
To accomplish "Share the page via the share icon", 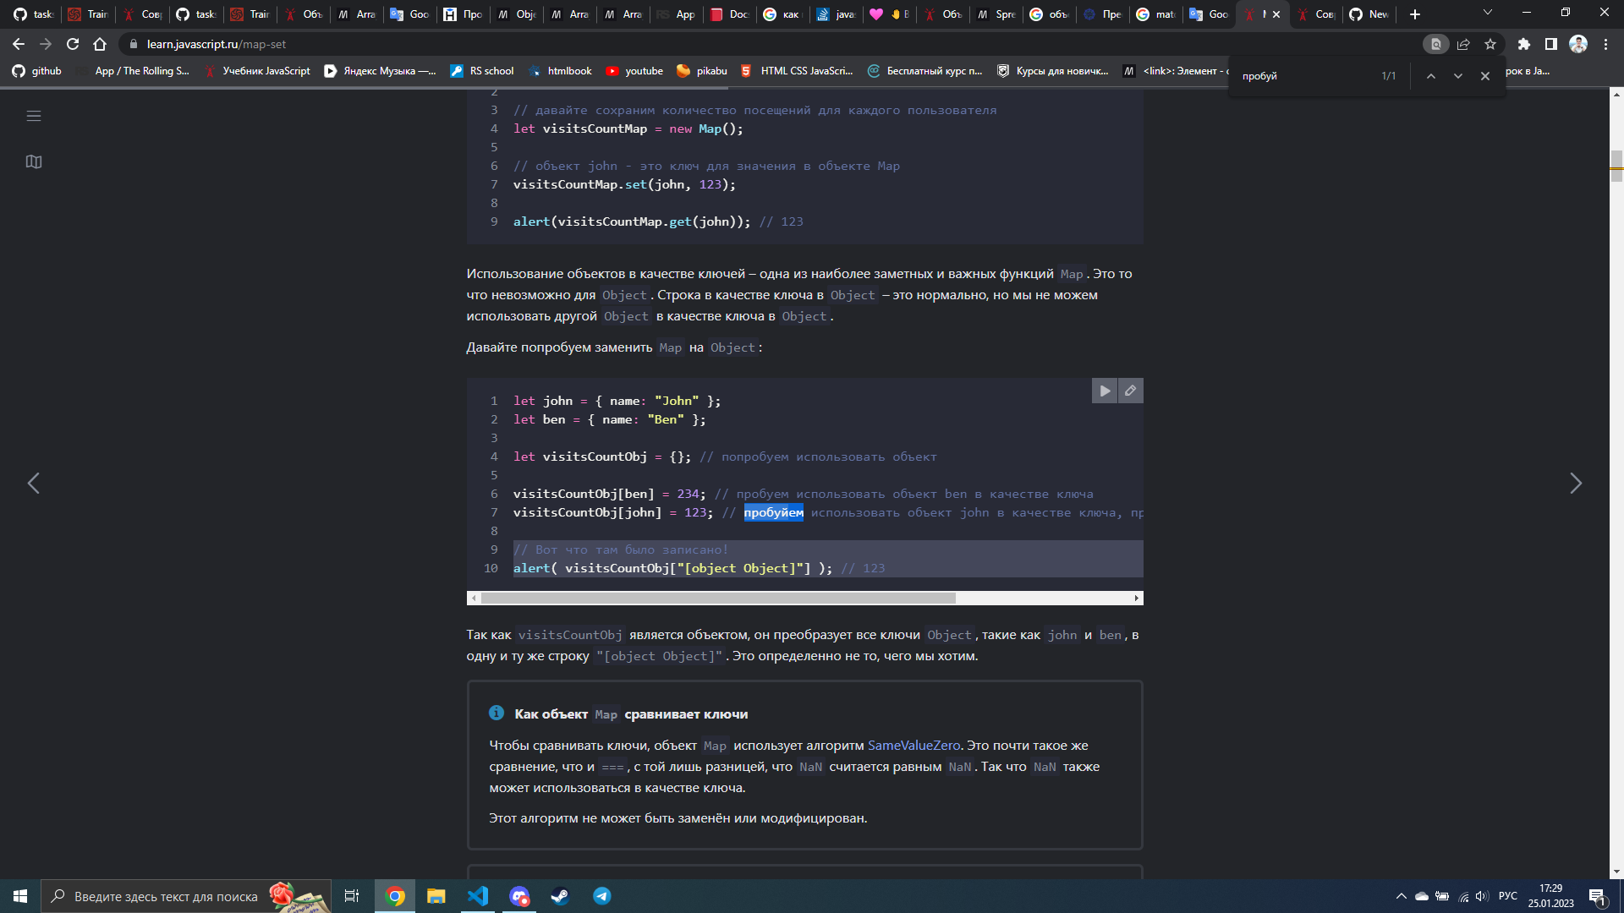I will pos(1462,44).
